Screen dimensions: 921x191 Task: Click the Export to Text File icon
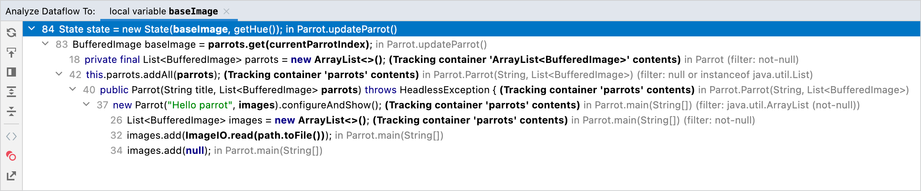(x=11, y=176)
